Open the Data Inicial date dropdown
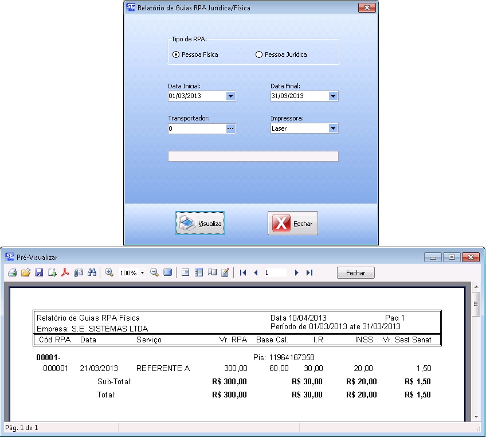The image size is (486, 437). pos(230,96)
